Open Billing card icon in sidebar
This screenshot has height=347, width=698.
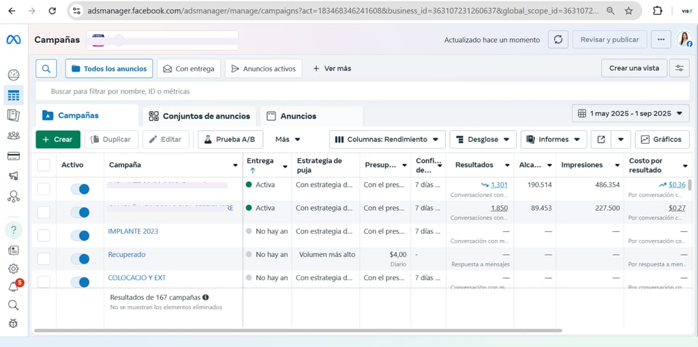14,156
